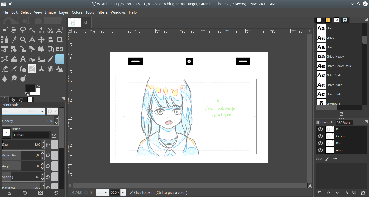
Task: Hide the Red channel with eye icon
Action: [x=320, y=129]
